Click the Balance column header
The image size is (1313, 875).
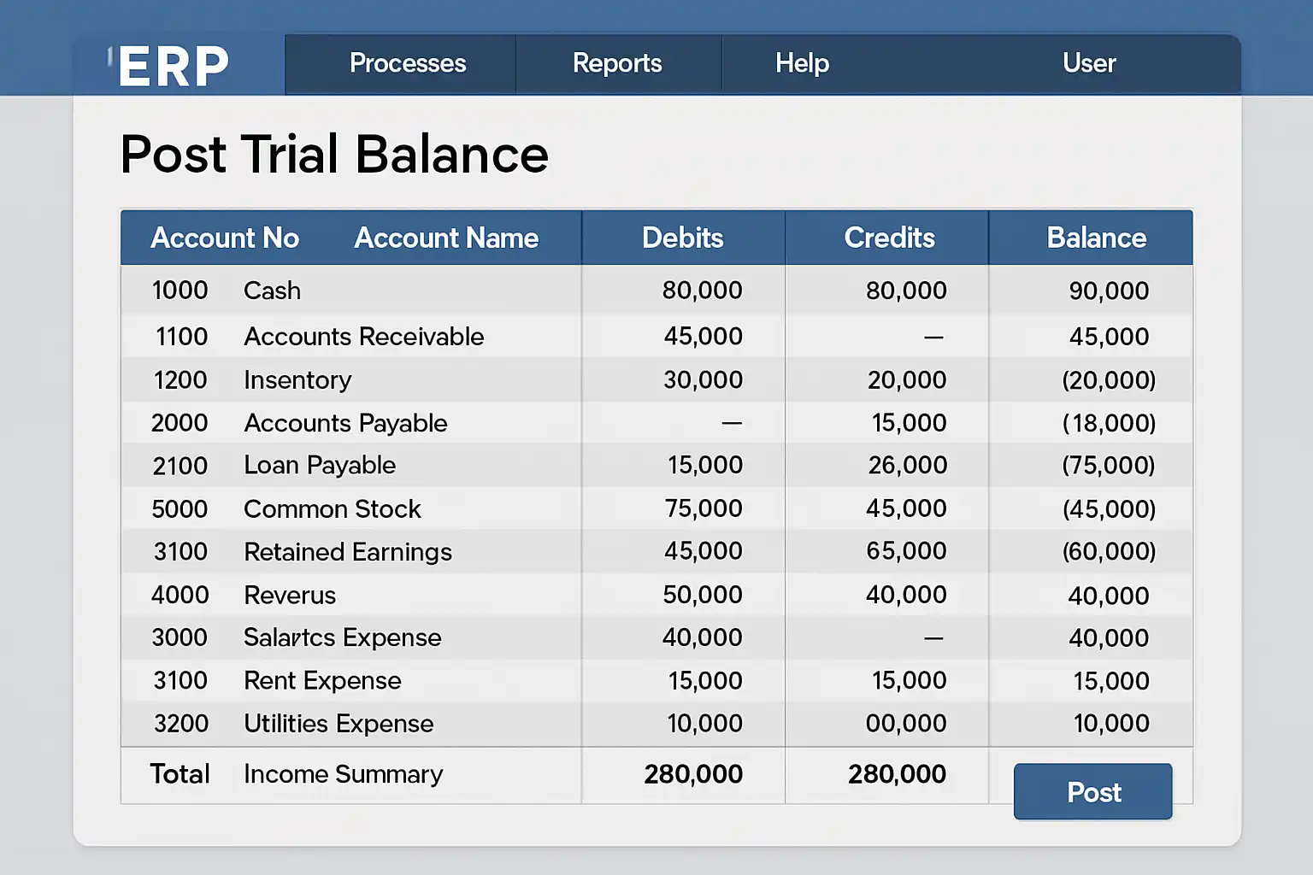pos(1096,238)
